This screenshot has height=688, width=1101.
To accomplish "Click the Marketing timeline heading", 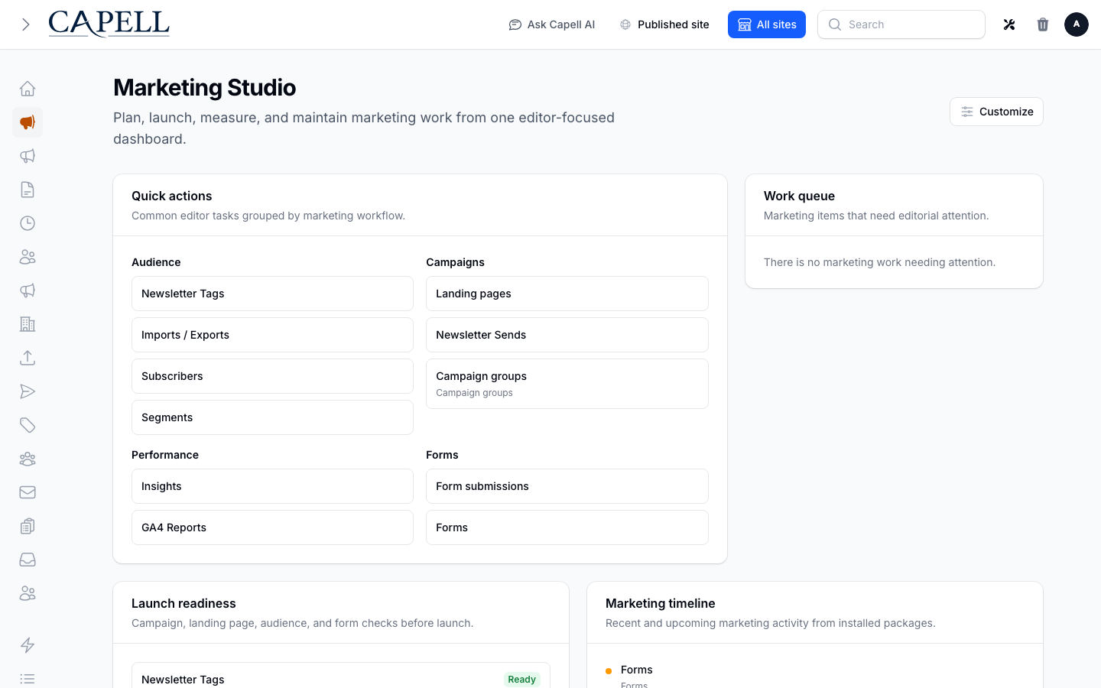I will (661, 603).
